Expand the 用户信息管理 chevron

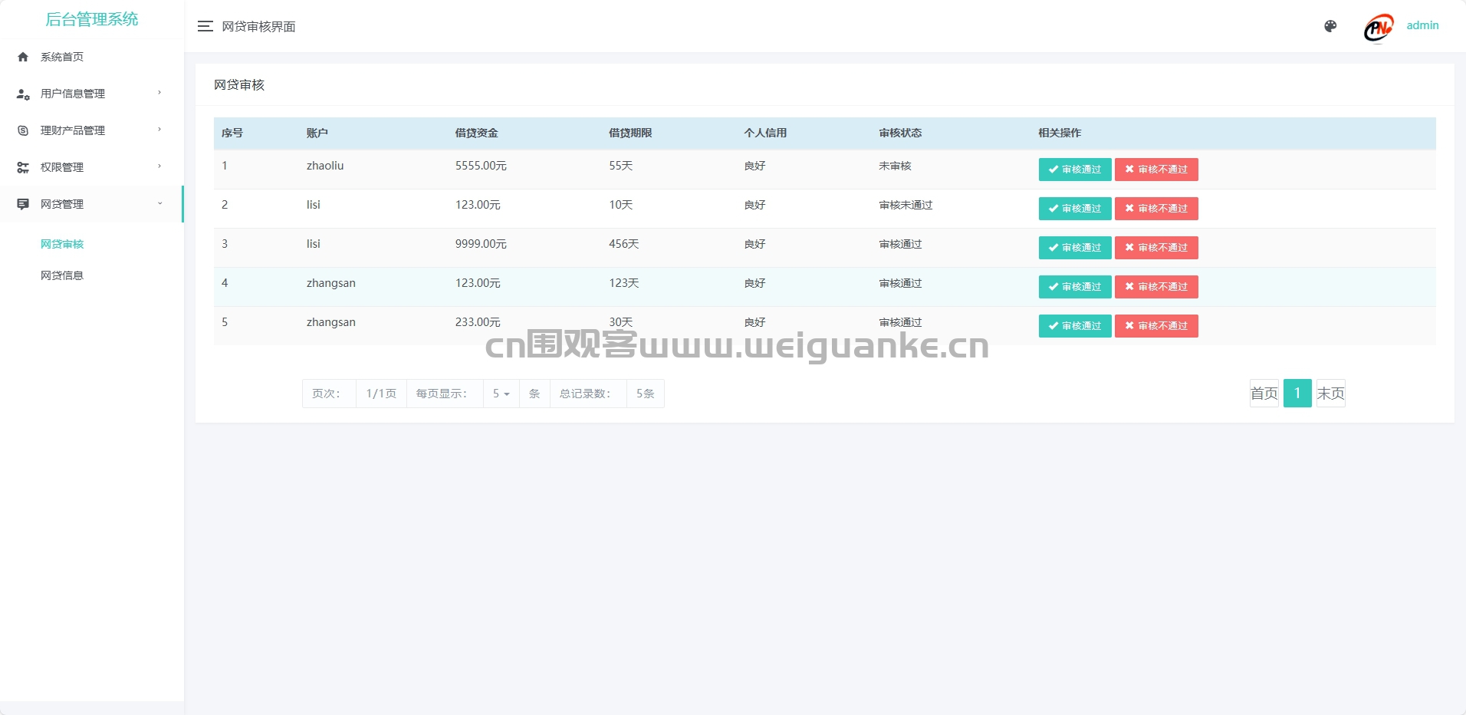tap(159, 93)
